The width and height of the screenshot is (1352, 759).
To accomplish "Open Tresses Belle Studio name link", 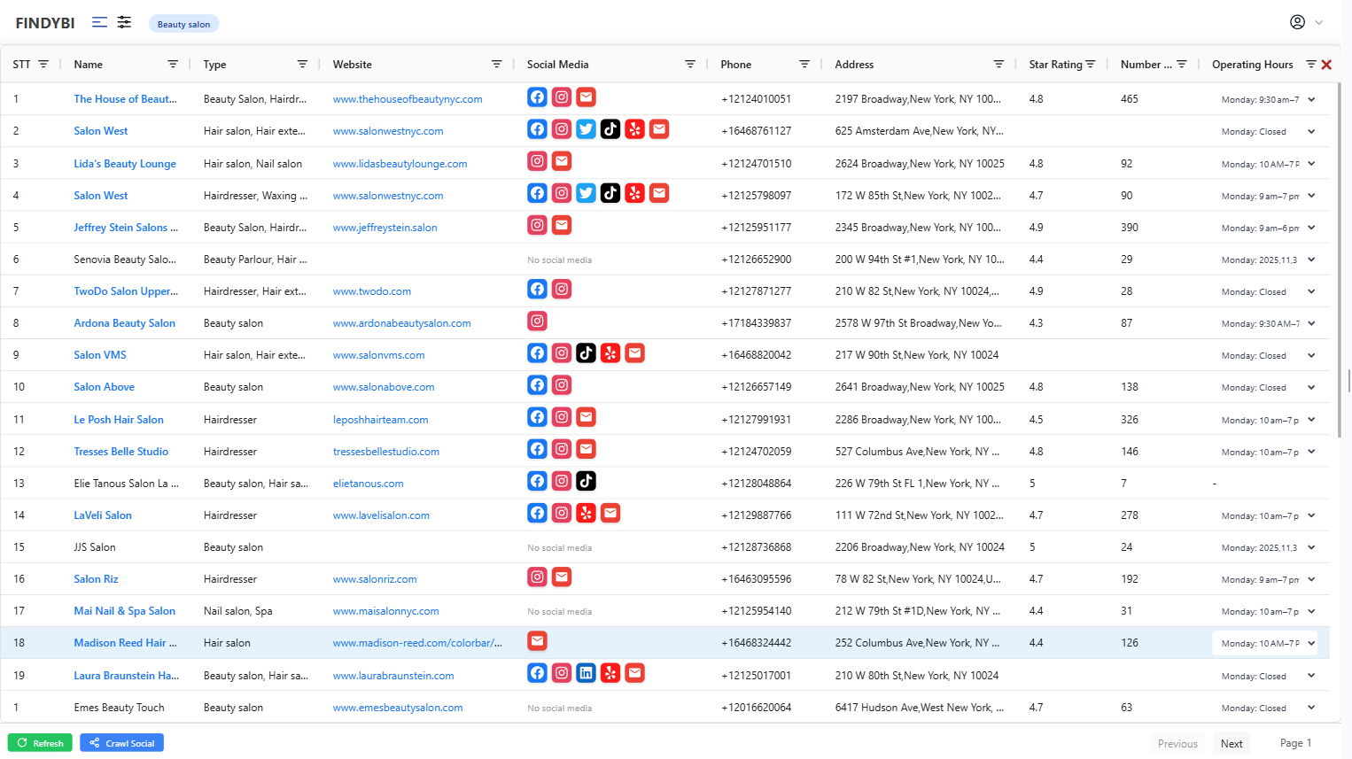I will coord(120,452).
